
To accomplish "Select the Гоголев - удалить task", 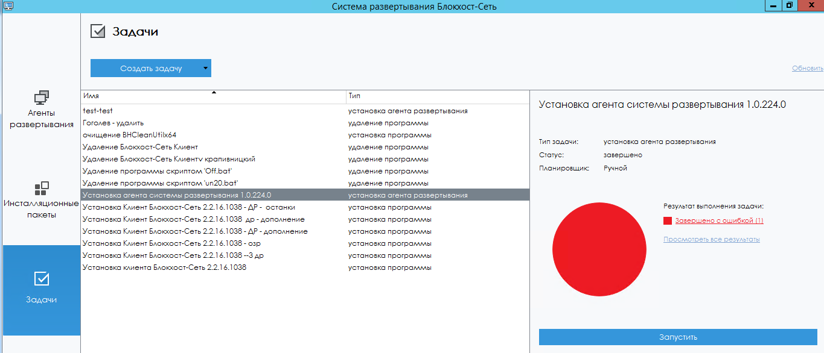I will point(305,123).
